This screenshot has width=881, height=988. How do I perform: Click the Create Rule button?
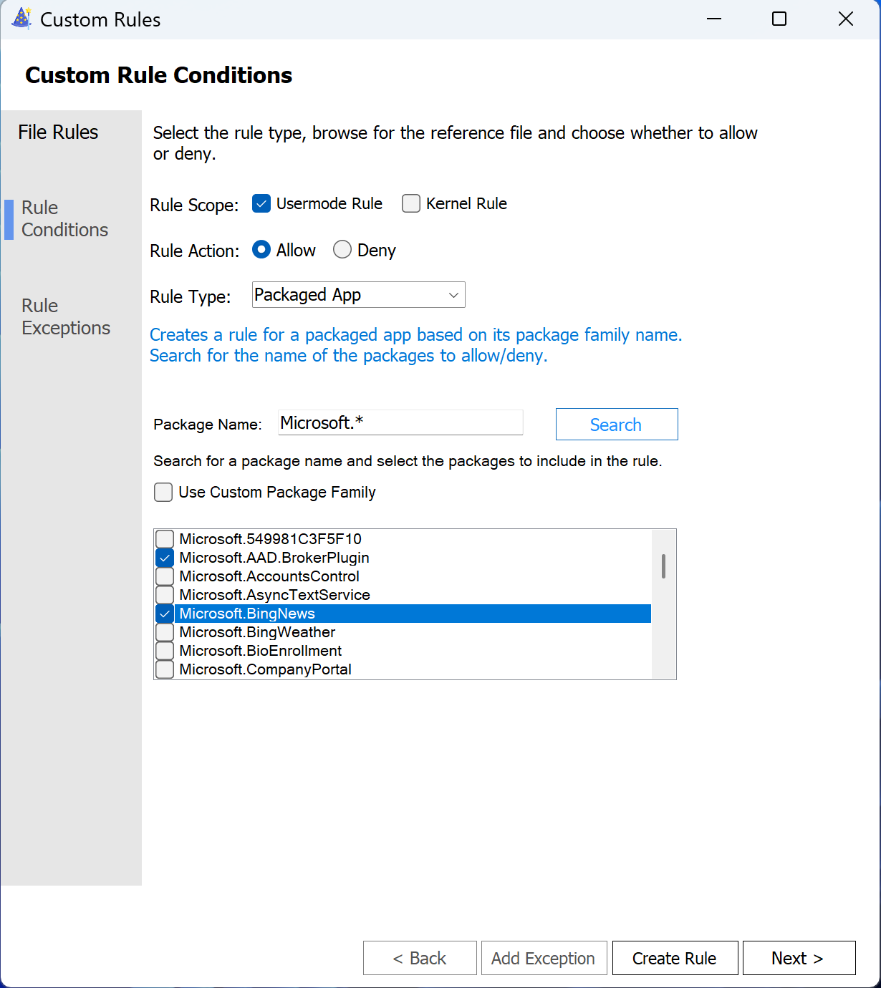[x=674, y=958]
